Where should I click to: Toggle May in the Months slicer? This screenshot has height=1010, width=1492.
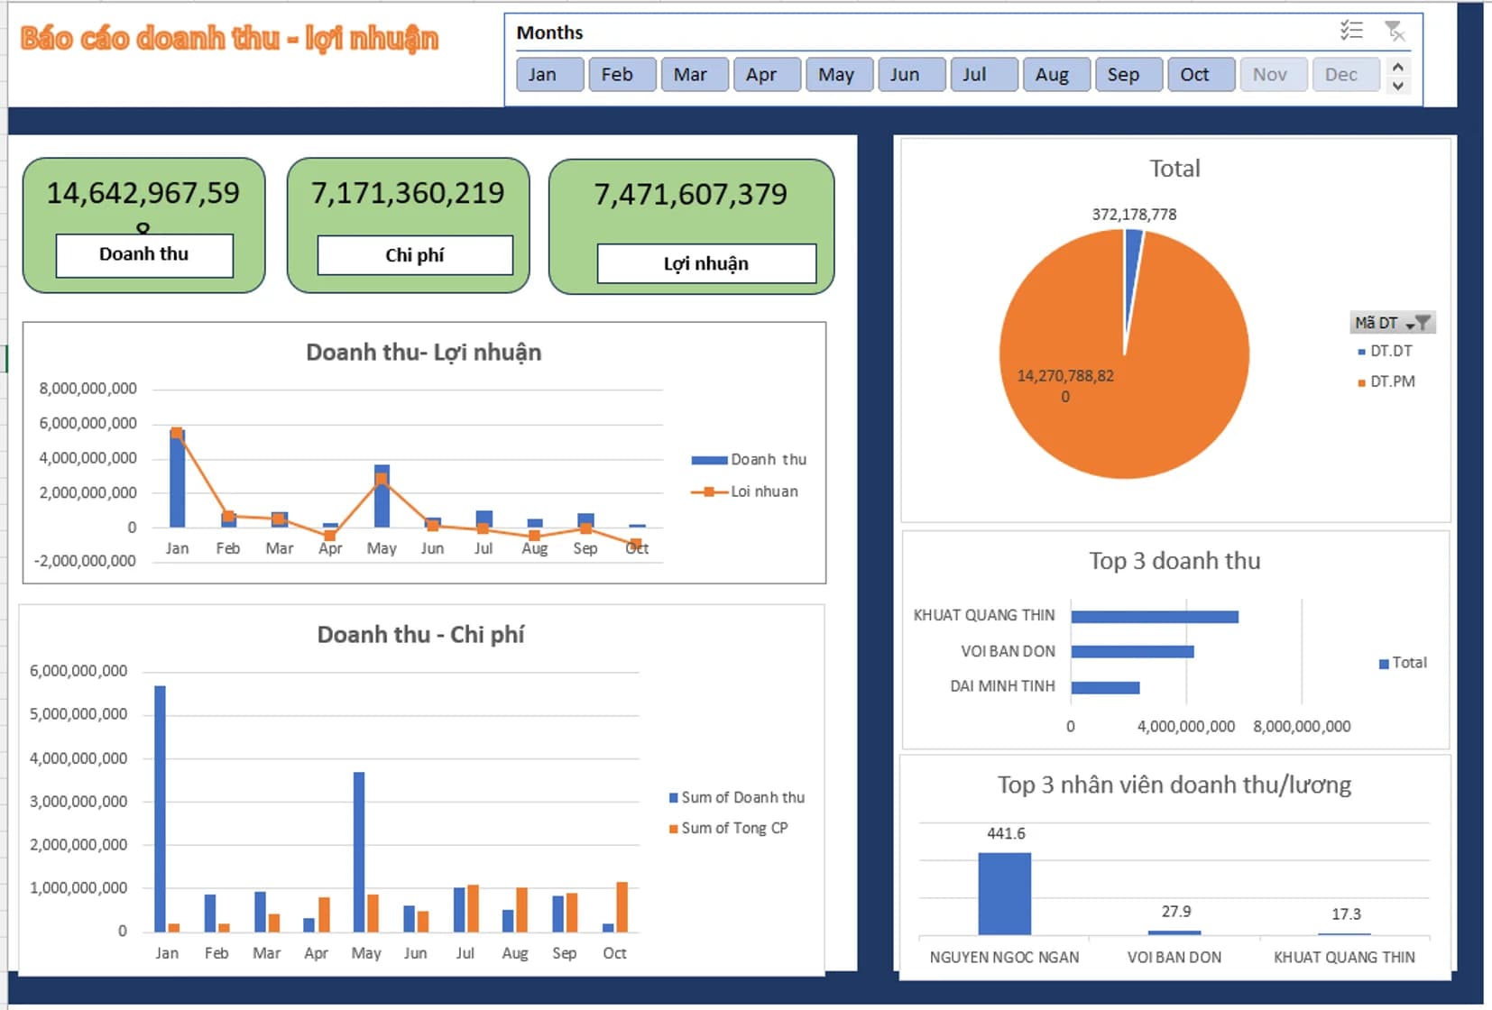click(x=838, y=74)
